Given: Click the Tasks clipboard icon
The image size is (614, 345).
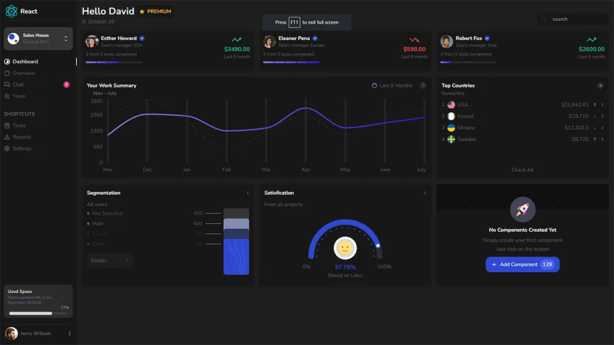Looking at the screenshot, I should [7, 126].
